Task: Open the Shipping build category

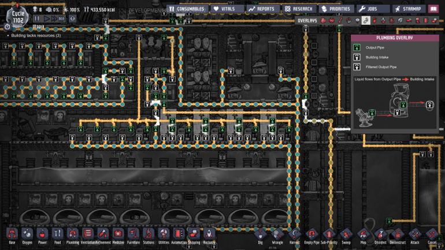Action: [x=194, y=236]
